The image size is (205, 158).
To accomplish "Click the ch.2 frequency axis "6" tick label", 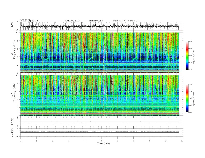I will click(x=18, y=91).
